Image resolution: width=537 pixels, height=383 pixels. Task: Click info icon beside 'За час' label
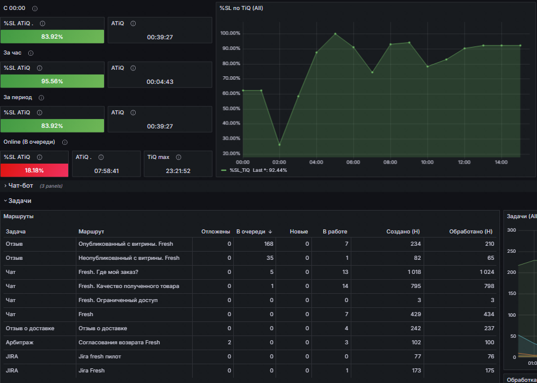point(31,53)
